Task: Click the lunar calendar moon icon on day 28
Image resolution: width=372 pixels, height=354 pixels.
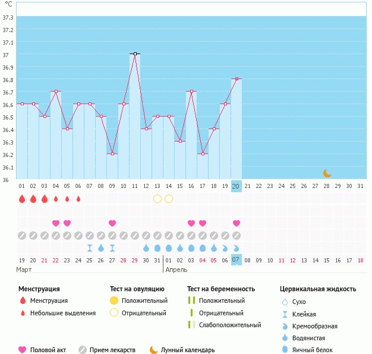Action: click(327, 173)
